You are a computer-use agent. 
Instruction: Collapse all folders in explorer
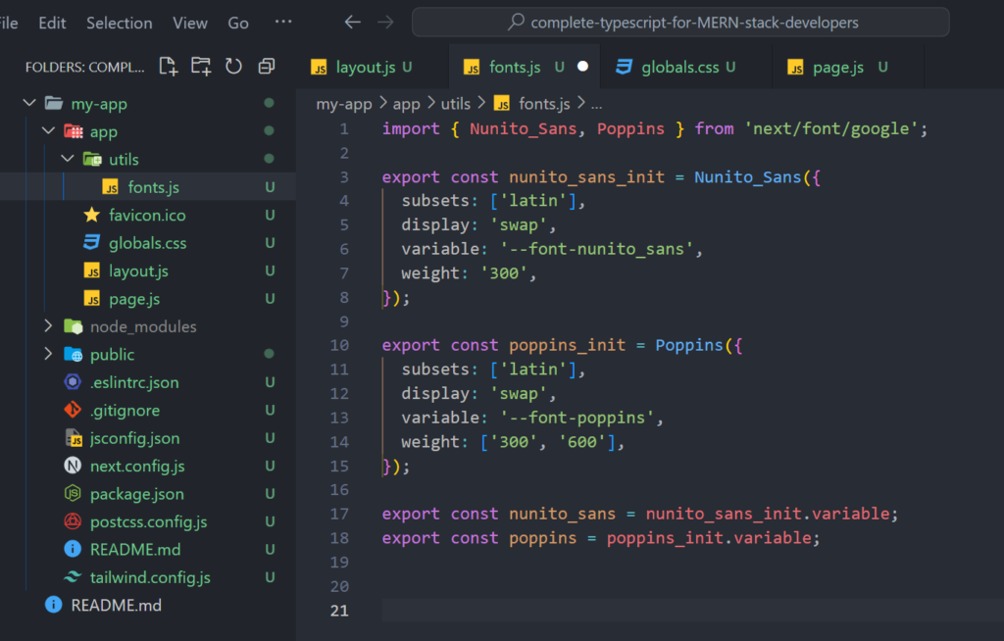(266, 67)
